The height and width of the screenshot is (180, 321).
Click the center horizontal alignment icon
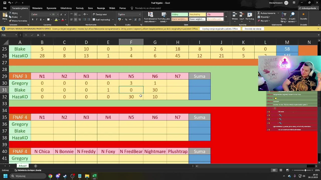point(75,19)
